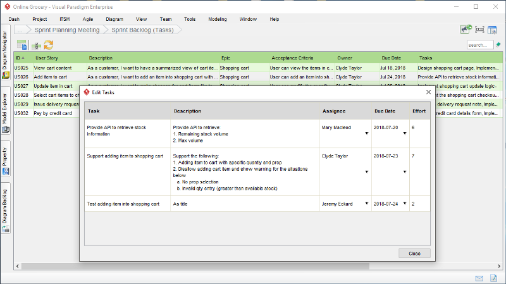Click the checklist icon next to refresh
Viewport: 506px width, 284px height.
tap(37, 45)
